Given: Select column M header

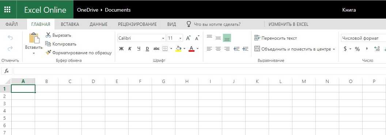Looking at the screenshot, I should click(x=304, y=82).
